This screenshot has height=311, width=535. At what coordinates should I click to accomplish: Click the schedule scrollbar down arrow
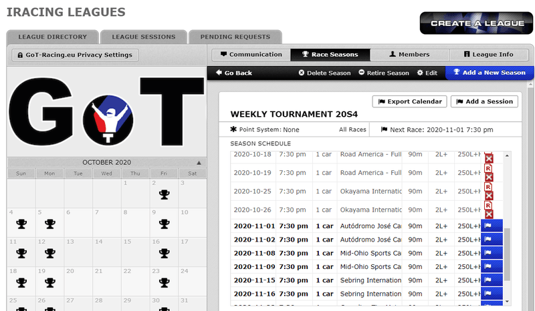click(507, 302)
